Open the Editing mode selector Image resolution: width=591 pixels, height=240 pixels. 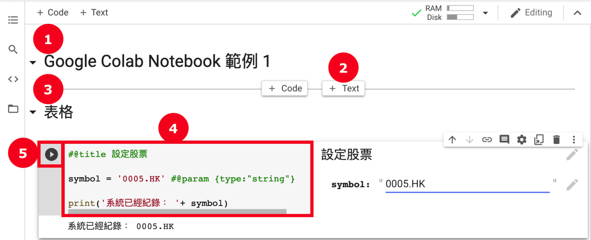(532, 12)
